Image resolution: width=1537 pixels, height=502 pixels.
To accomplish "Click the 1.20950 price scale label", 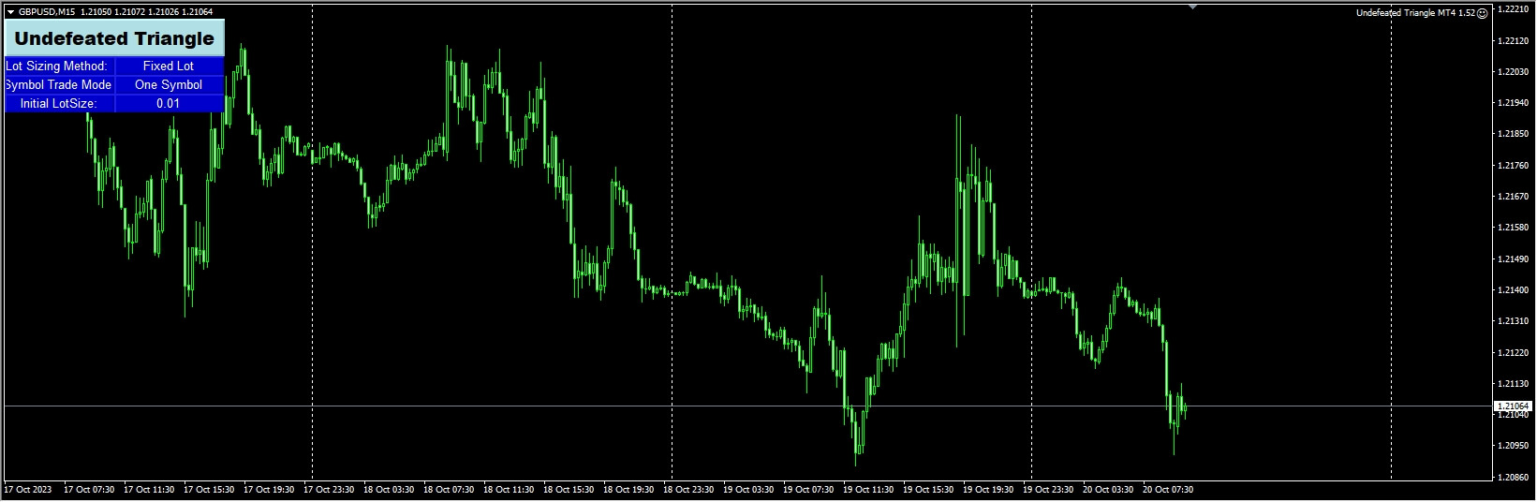I will coord(1514,446).
